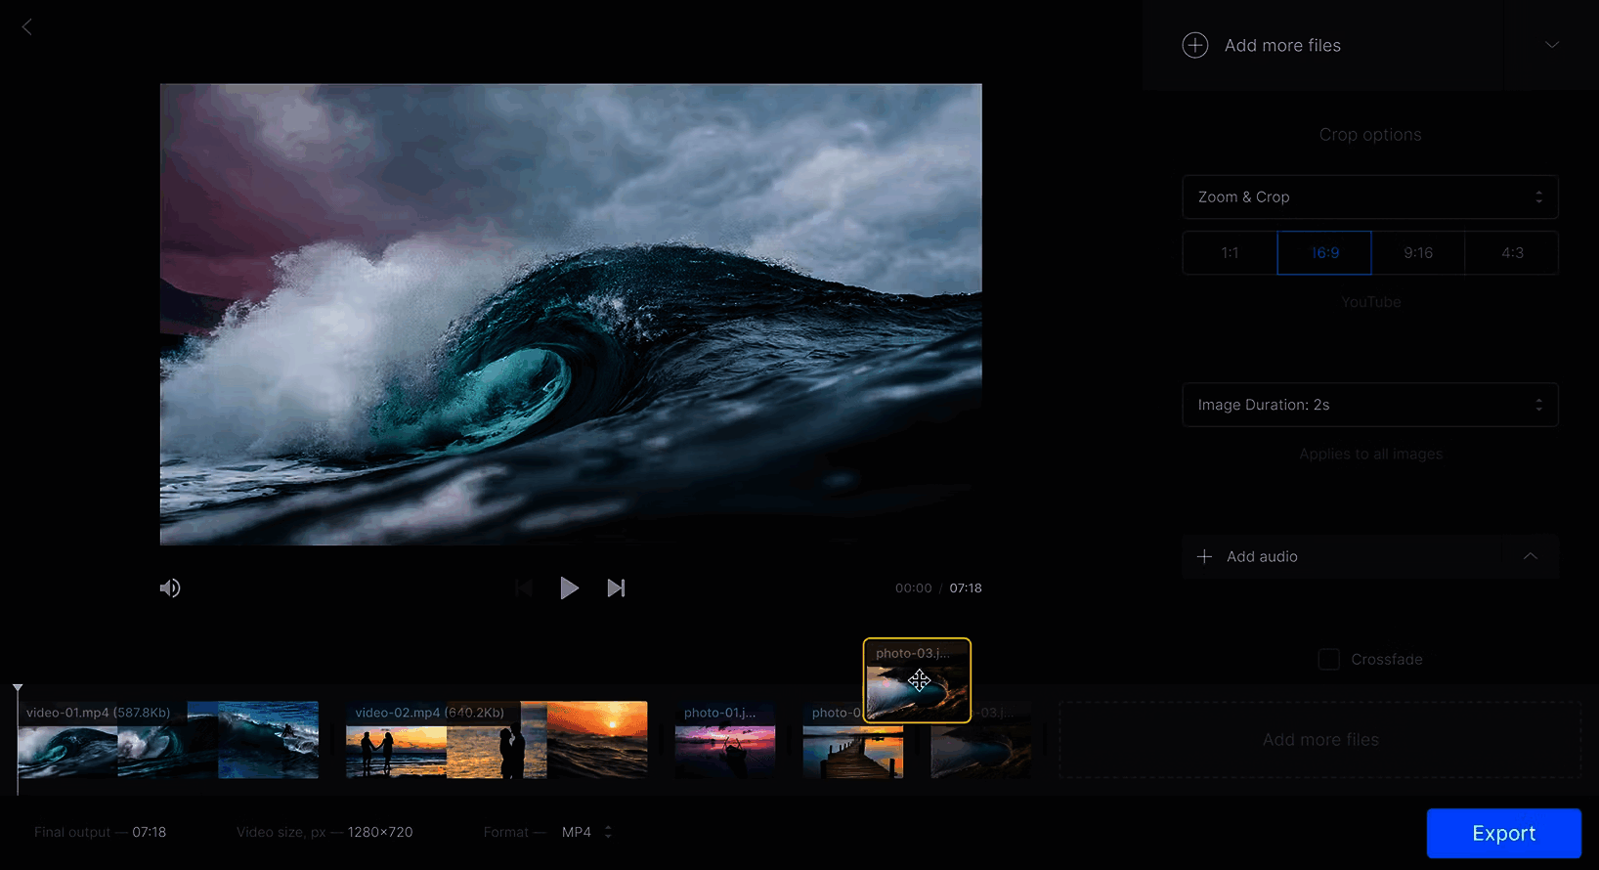Switch to the 4:3 ratio tab
This screenshot has width=1599, height=870.
(1512, 253)
